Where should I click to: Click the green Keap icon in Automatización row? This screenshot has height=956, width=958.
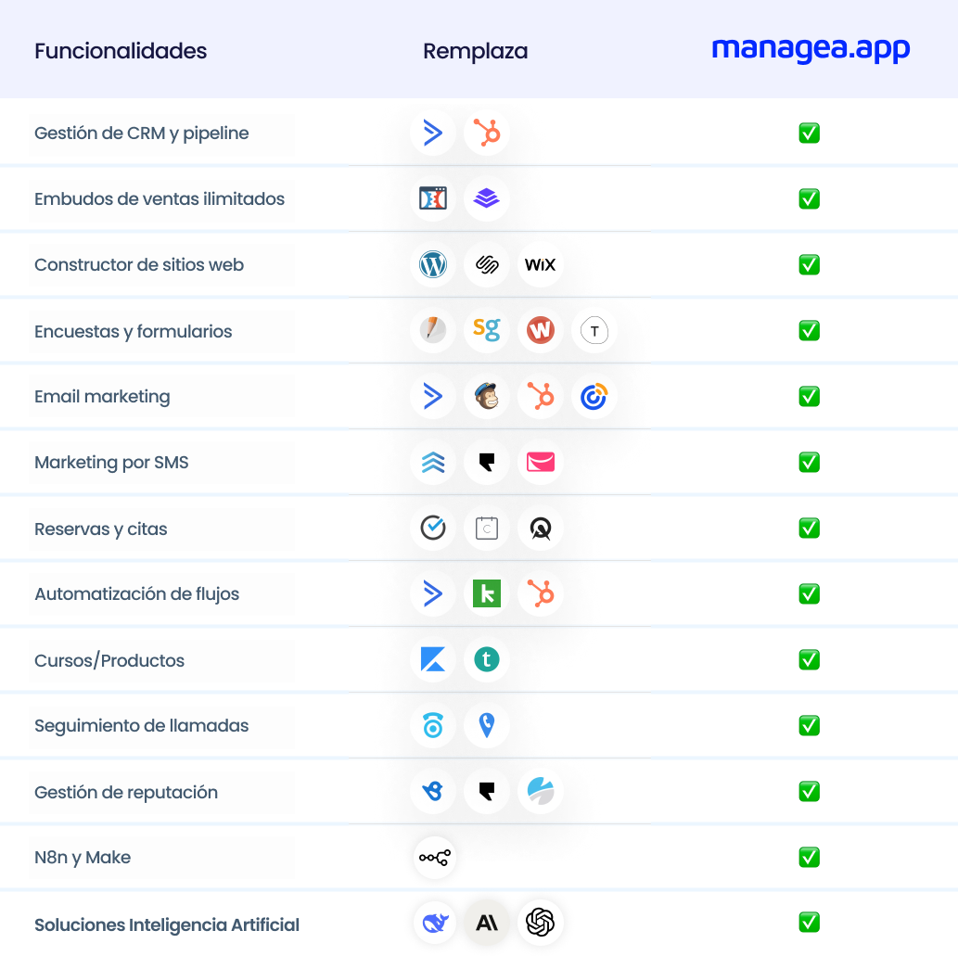click(486, 593)
